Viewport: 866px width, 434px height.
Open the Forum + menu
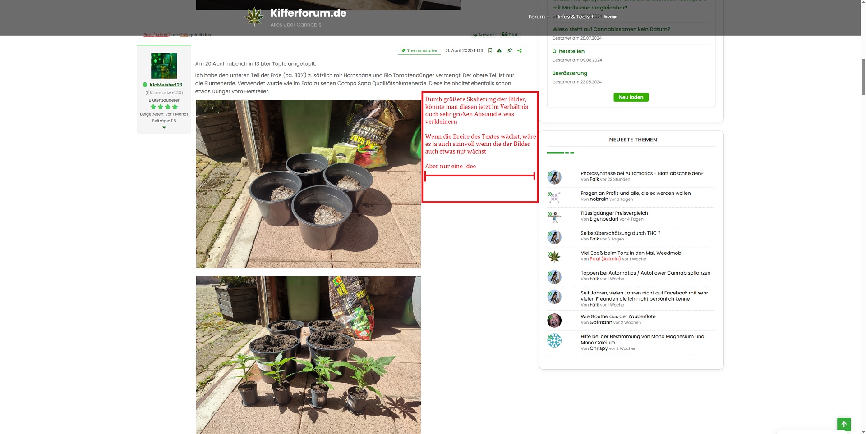539,17
